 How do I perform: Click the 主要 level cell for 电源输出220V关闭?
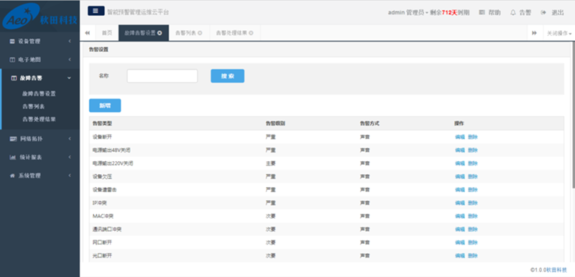271,163
